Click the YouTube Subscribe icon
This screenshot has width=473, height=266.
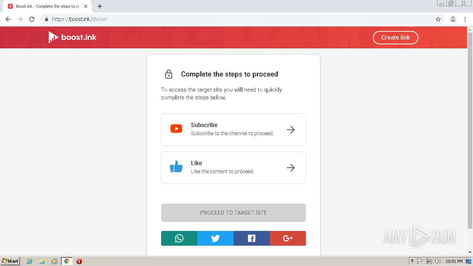pyautogui.click(x=176, y=129)
